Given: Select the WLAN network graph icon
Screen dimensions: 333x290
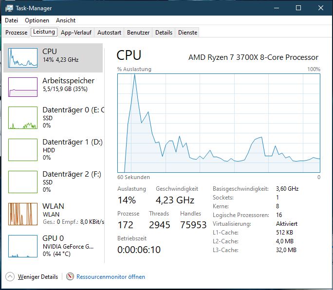Looking at the screenshot, I should 23,214.
